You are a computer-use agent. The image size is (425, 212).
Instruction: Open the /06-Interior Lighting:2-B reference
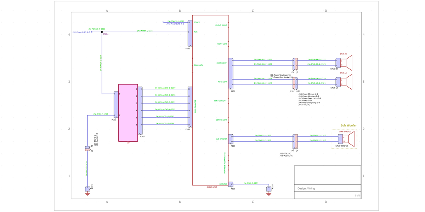click(x=310, y=102)
